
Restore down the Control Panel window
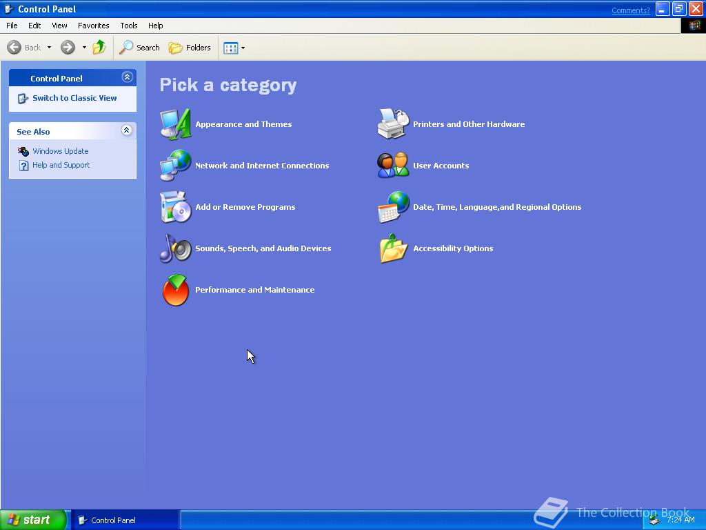pos(679,9)
